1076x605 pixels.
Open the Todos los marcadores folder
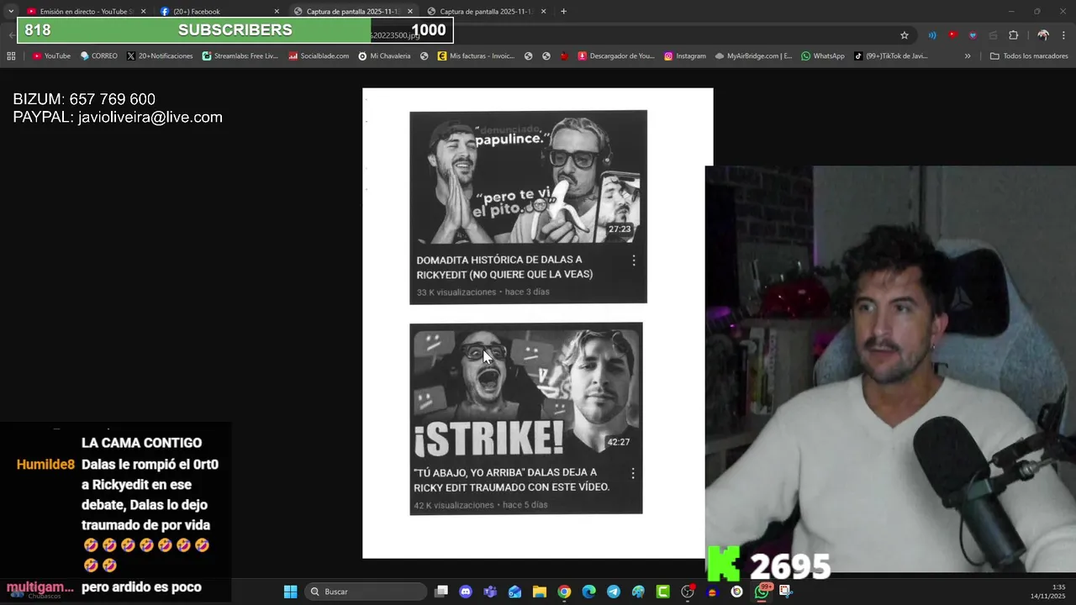click(1029, 56)
